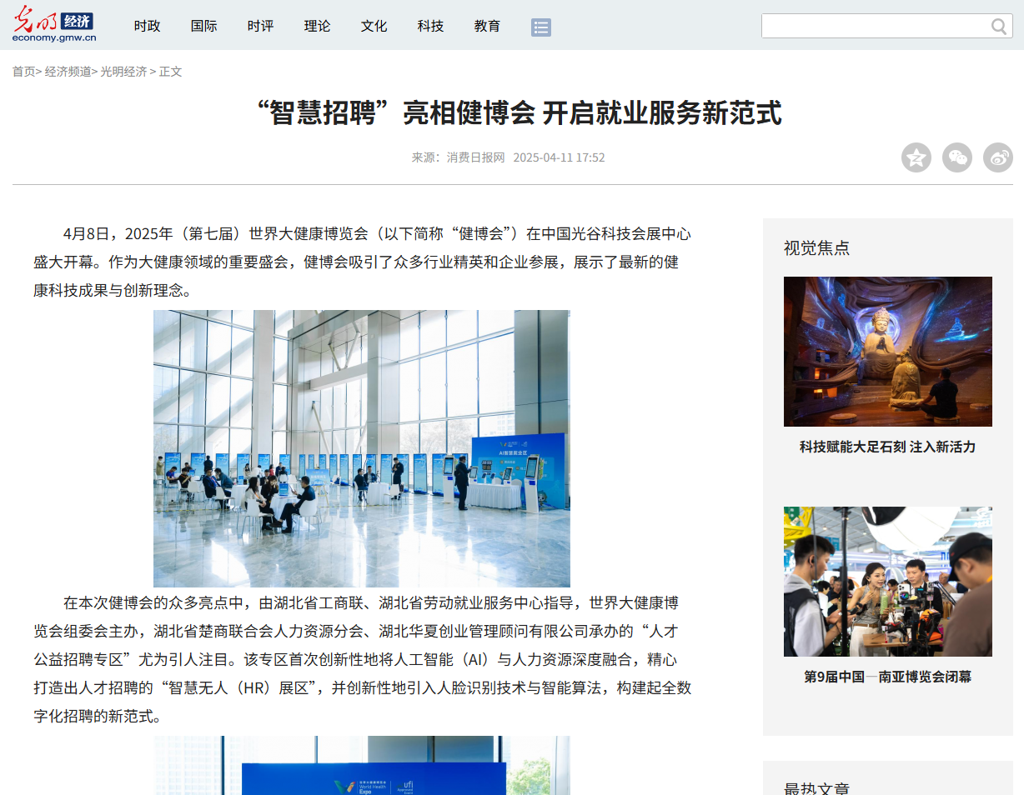Focus the search input box
Viewport: 1024px width, 795px height.
(876, 26)
